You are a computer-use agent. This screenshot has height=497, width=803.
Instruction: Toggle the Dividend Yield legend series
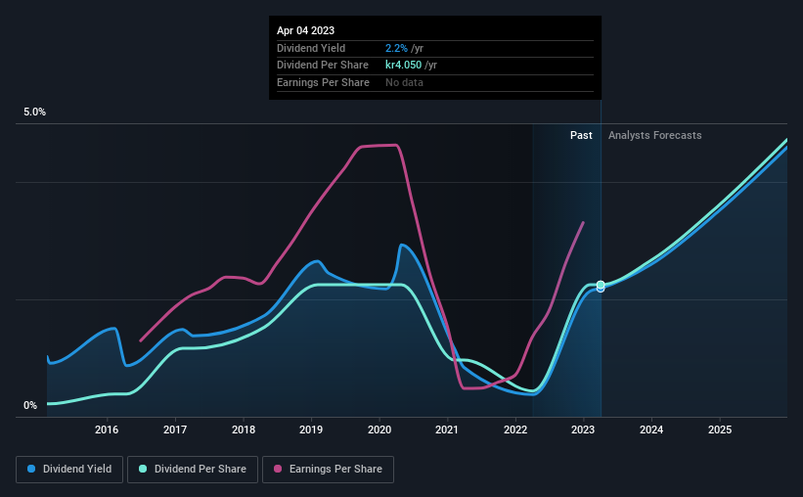(69, 470)
